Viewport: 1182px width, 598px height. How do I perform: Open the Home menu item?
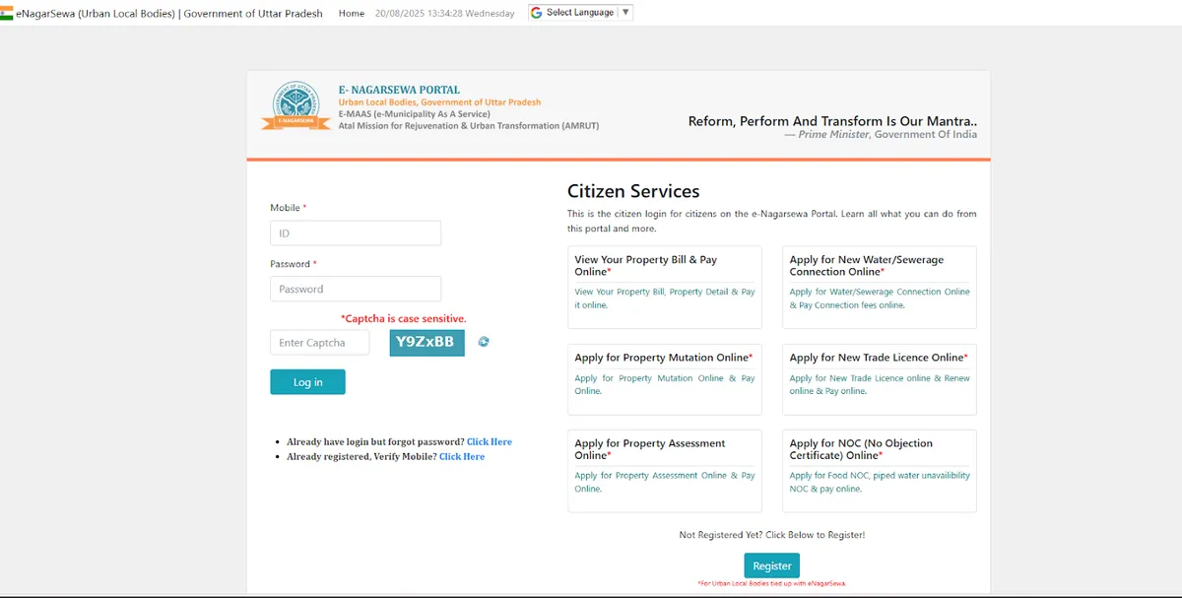[351, 14]
